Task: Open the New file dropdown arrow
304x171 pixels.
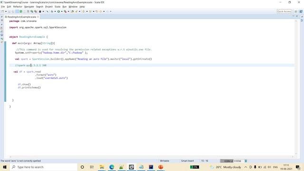Action: 6,11
